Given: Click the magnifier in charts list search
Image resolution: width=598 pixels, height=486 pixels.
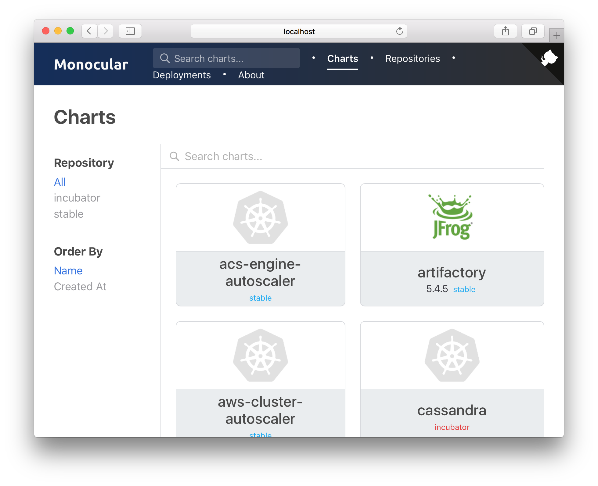Looking at the screenshot, I should coord(175,156).
